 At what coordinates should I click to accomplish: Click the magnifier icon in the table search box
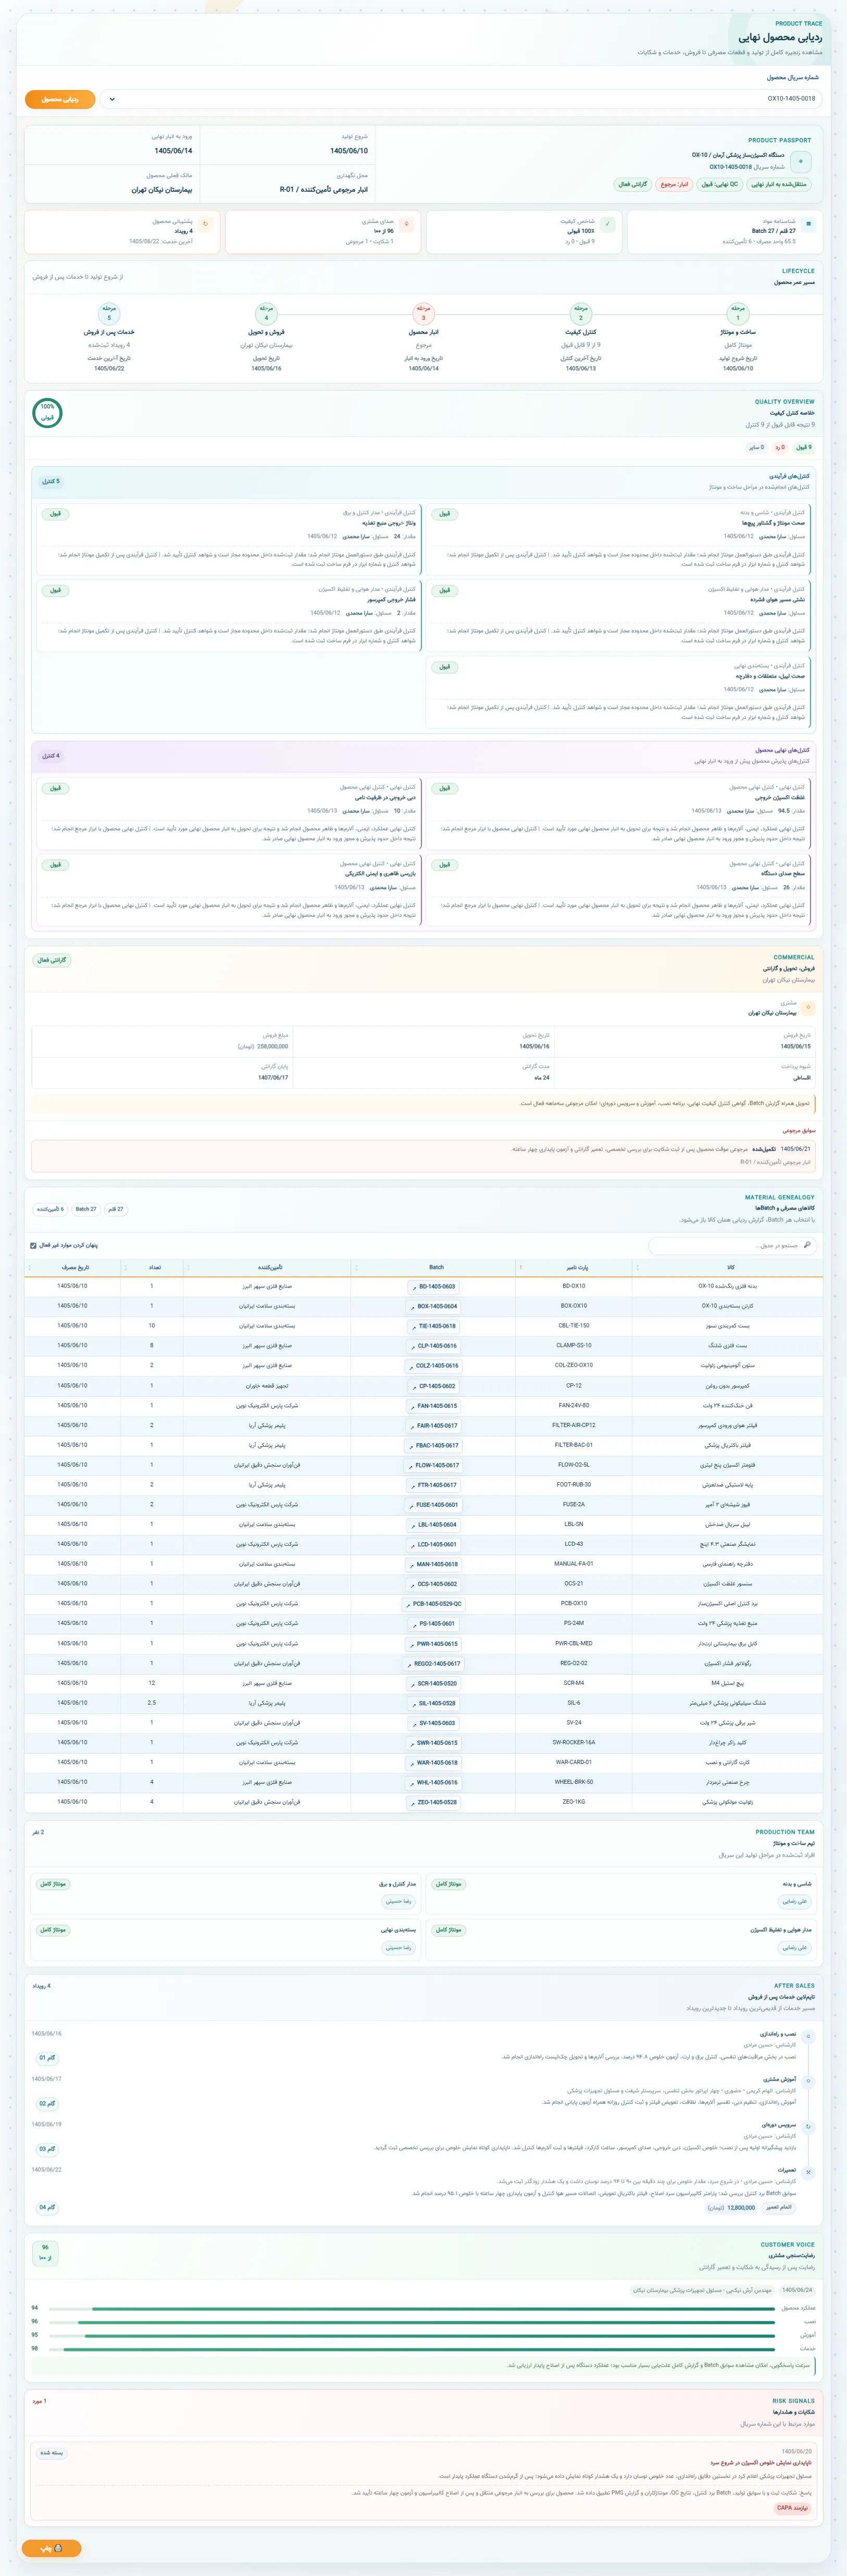[807, 1245]
